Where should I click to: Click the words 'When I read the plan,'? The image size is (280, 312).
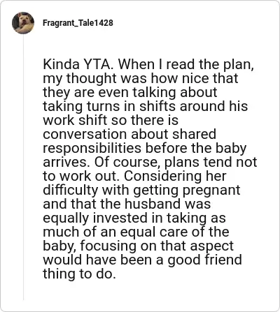click(x=186, y=64)
